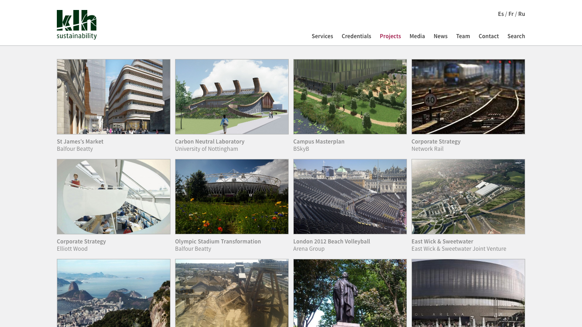Navigate to the News page
The width and height of the screenshot is (582, 327).
coord(440,36)
